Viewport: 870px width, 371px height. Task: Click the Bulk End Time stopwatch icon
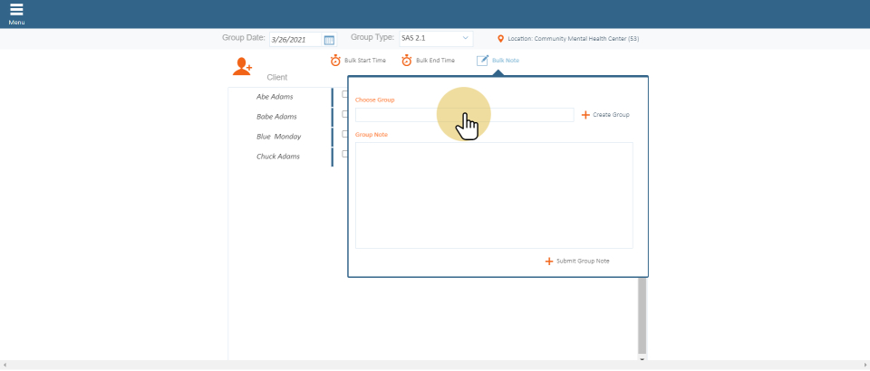(407, 61)
